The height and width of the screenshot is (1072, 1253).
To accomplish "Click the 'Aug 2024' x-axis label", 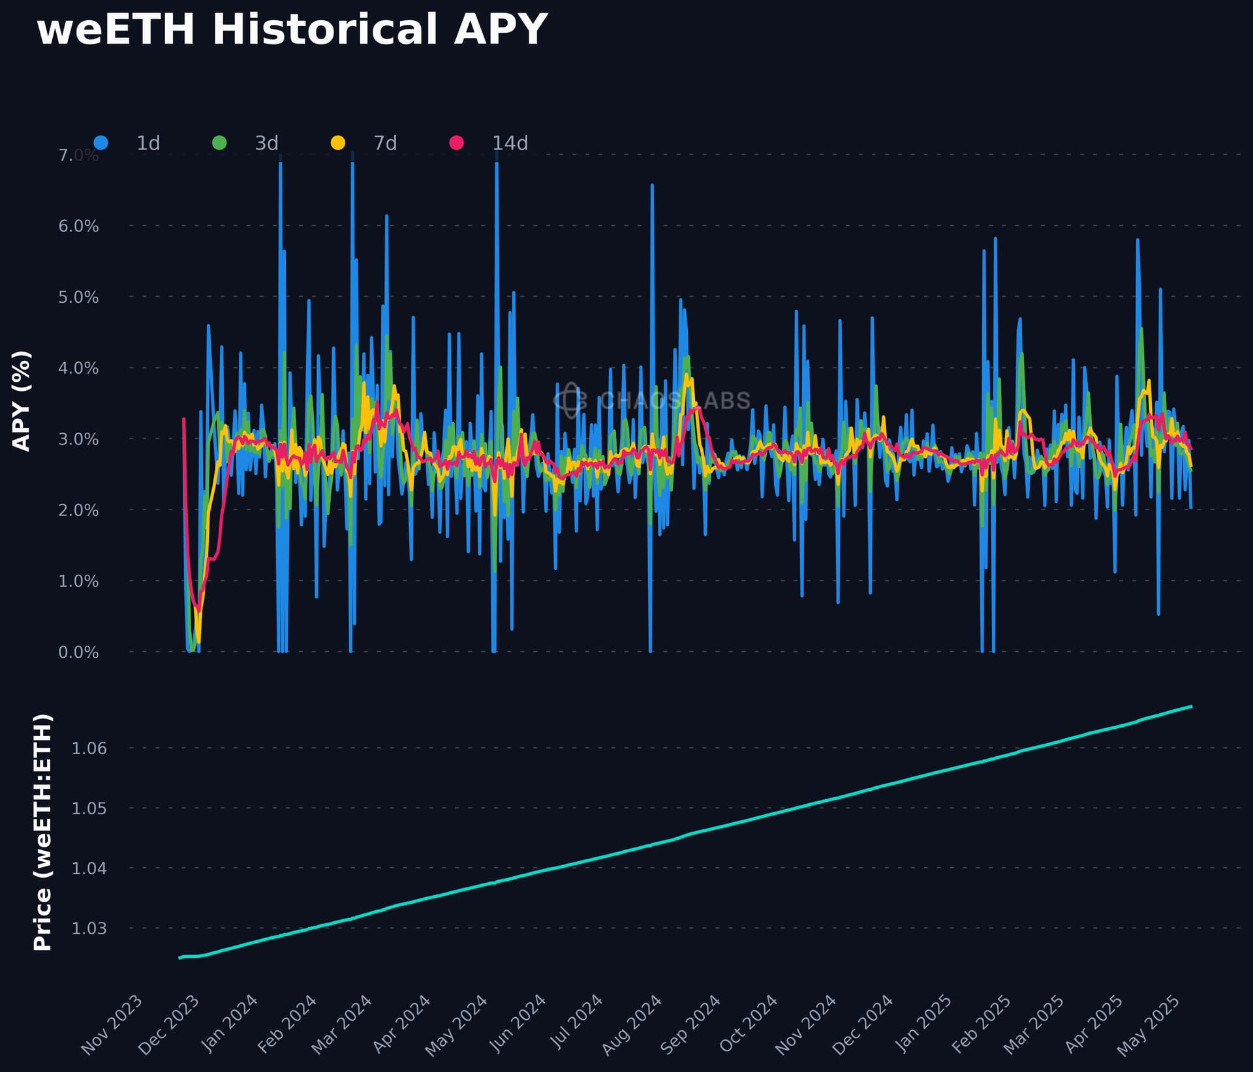I will (632, 1025).
